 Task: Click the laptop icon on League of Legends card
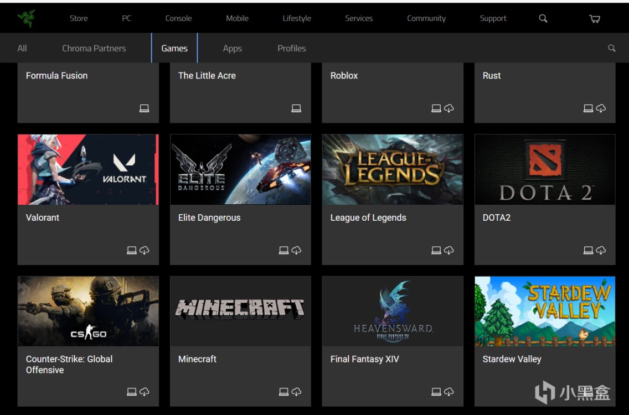point(436,250)
